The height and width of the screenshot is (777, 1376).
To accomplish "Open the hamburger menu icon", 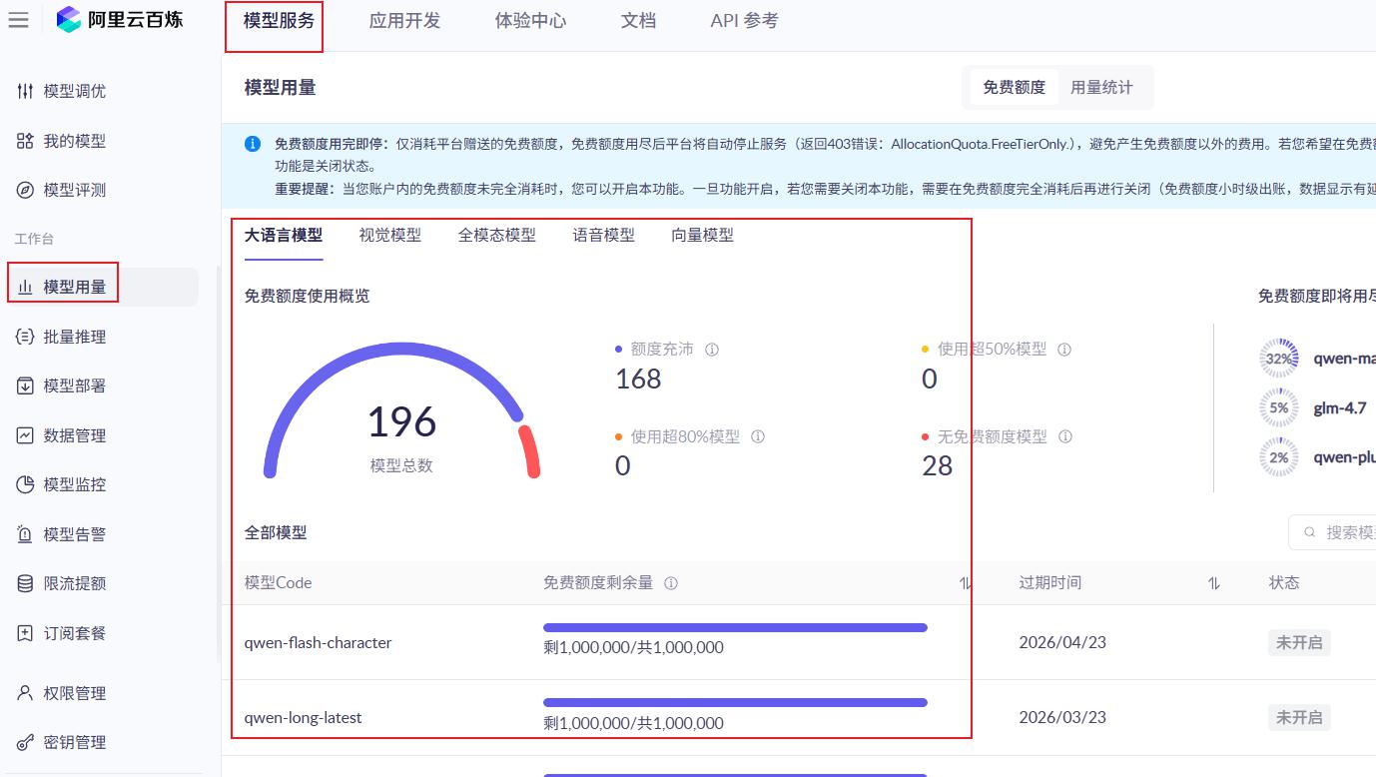I will (x=18, y=20).
